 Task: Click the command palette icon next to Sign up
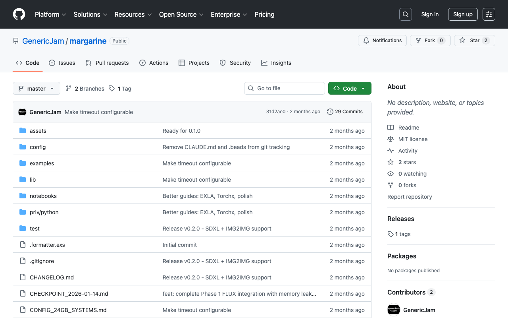click(x=489, y=14)
